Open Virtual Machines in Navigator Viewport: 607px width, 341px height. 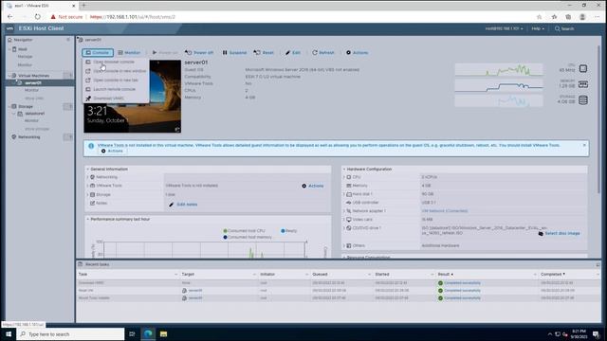pos(33,76)
